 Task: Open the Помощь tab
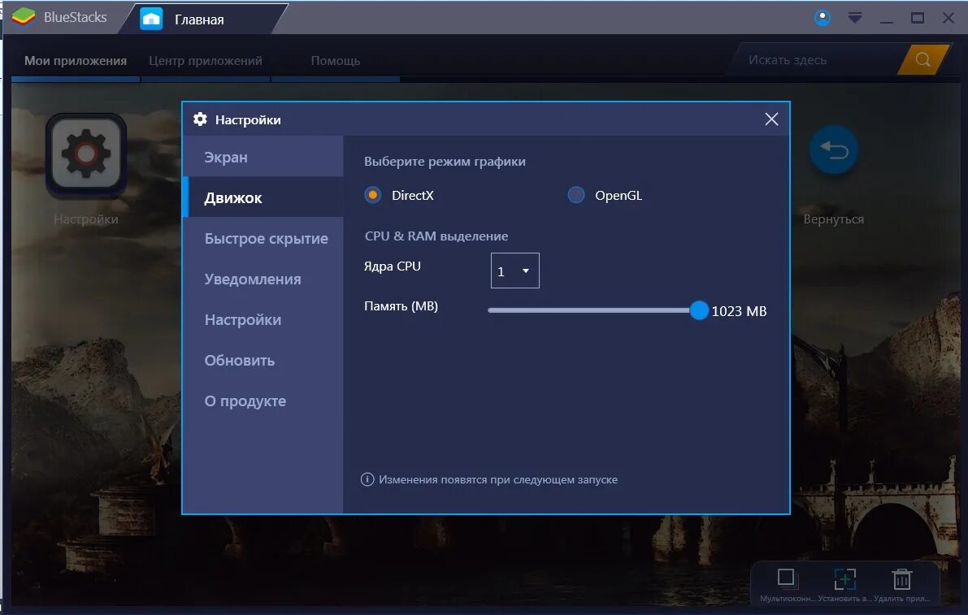335,60
